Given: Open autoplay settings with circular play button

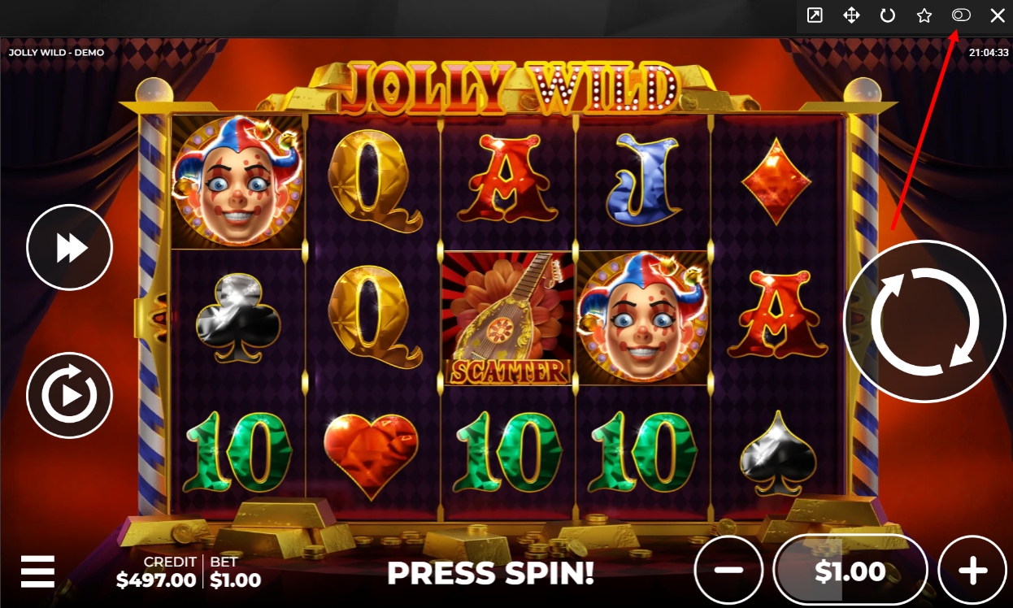Looking at the screenshot, I should click(70, 395).
